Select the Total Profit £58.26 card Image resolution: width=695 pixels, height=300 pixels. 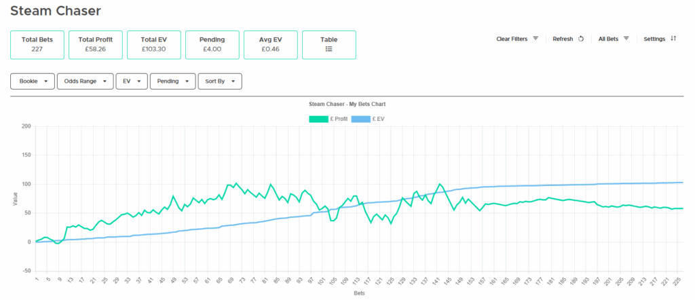(x=96, y=45)
